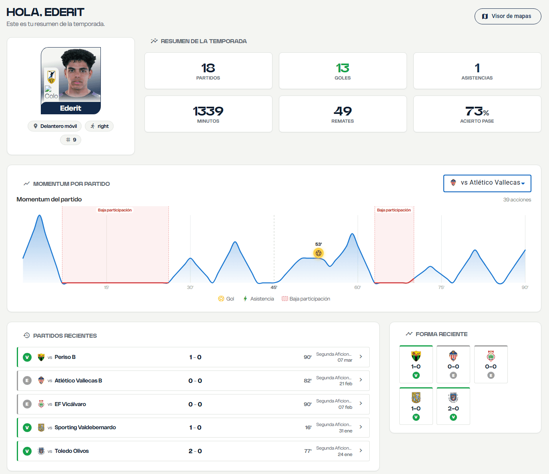
Task: Click the 1-0 form card with gold-blue striped crest
Action: click(x=416, y=406)
